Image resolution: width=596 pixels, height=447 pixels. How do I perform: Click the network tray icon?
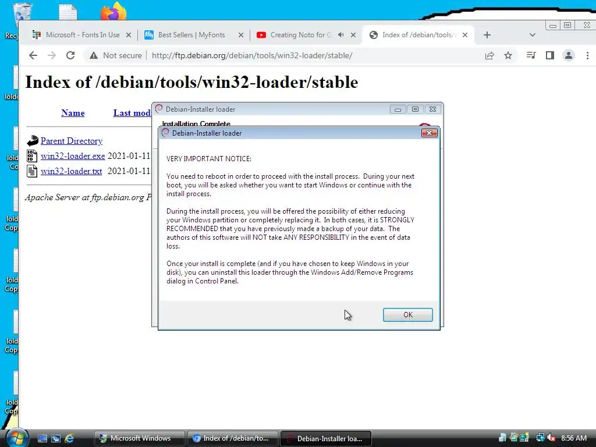click(x=540, y=438)
